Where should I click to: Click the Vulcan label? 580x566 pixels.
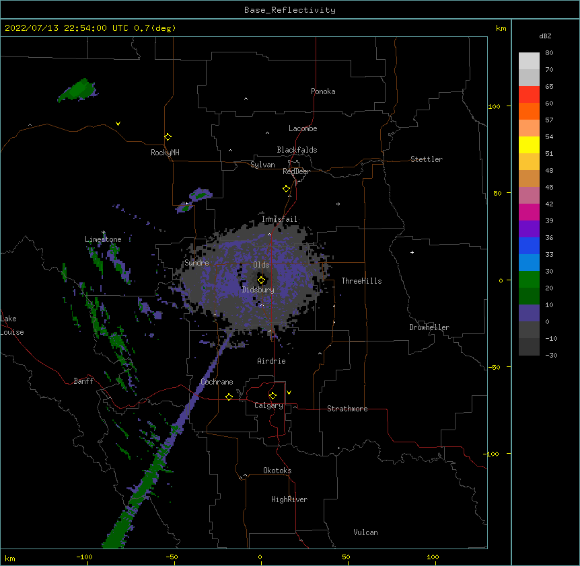coord(365,532)
